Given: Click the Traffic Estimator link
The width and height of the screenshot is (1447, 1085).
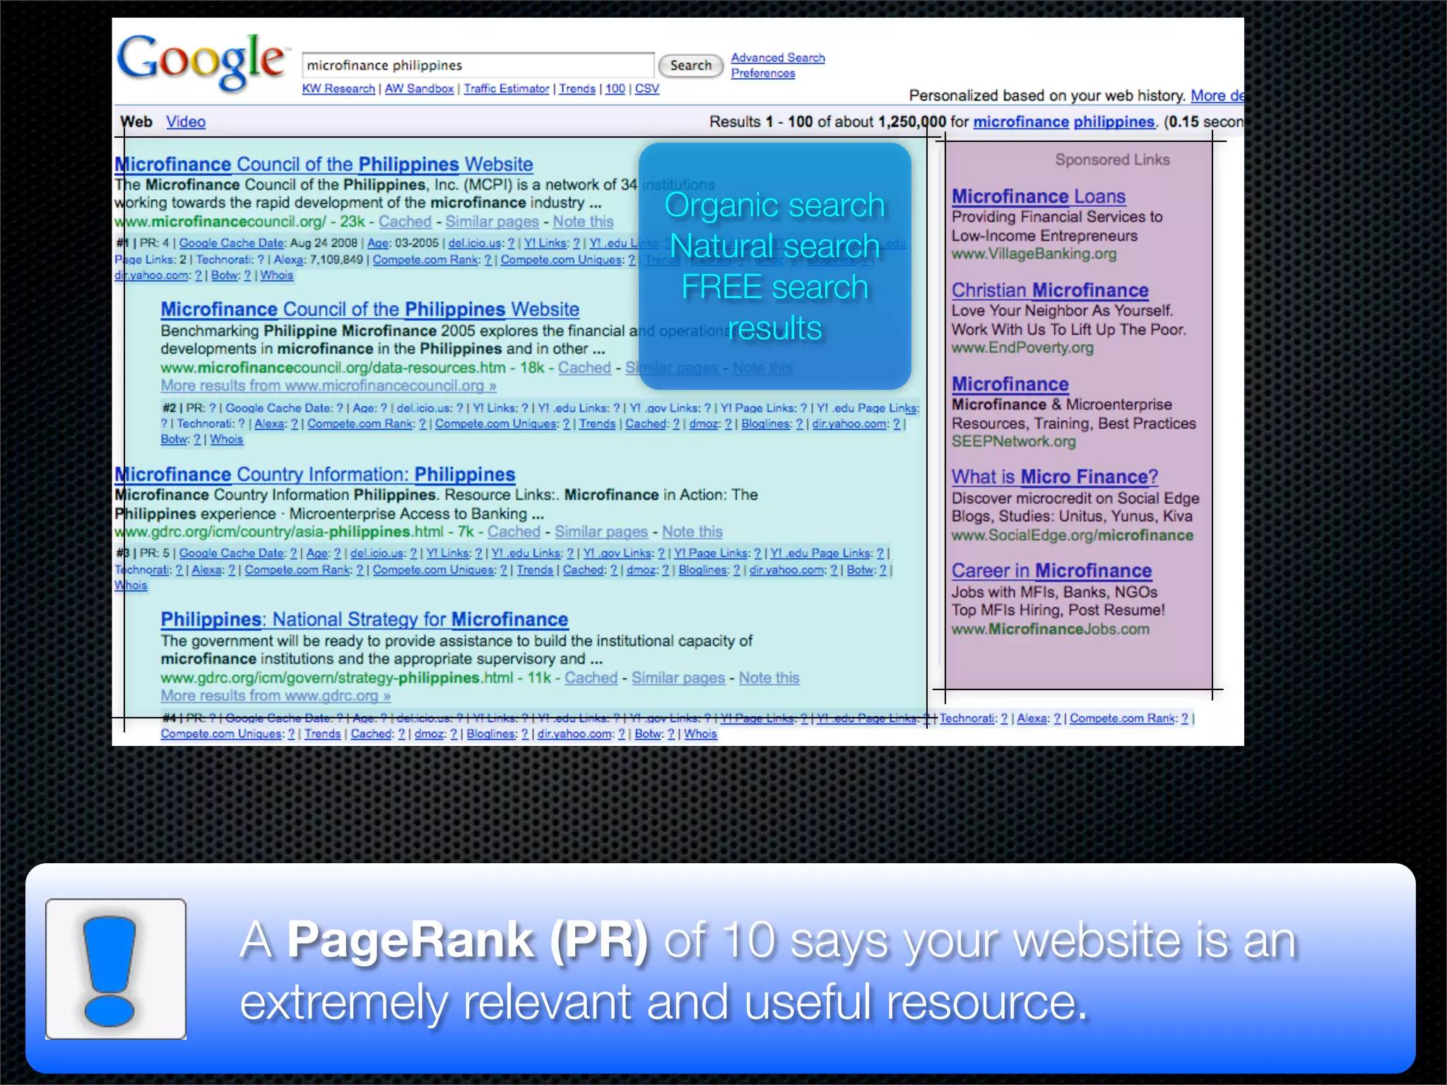Looking at the screenshot, I should pos(506,88).
